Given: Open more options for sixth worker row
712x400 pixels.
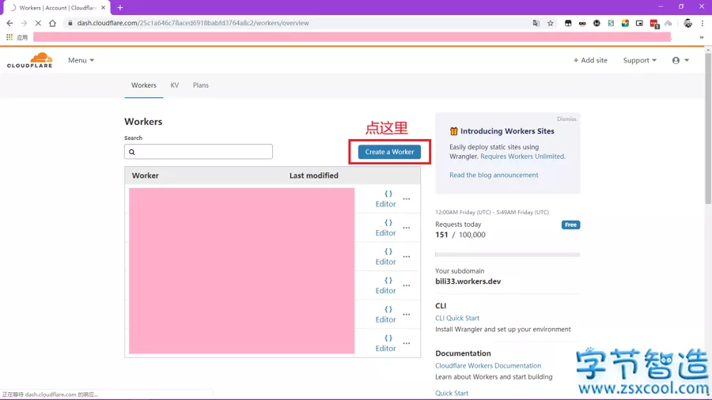Looking at the screenshot, I should tap(407, 343).
